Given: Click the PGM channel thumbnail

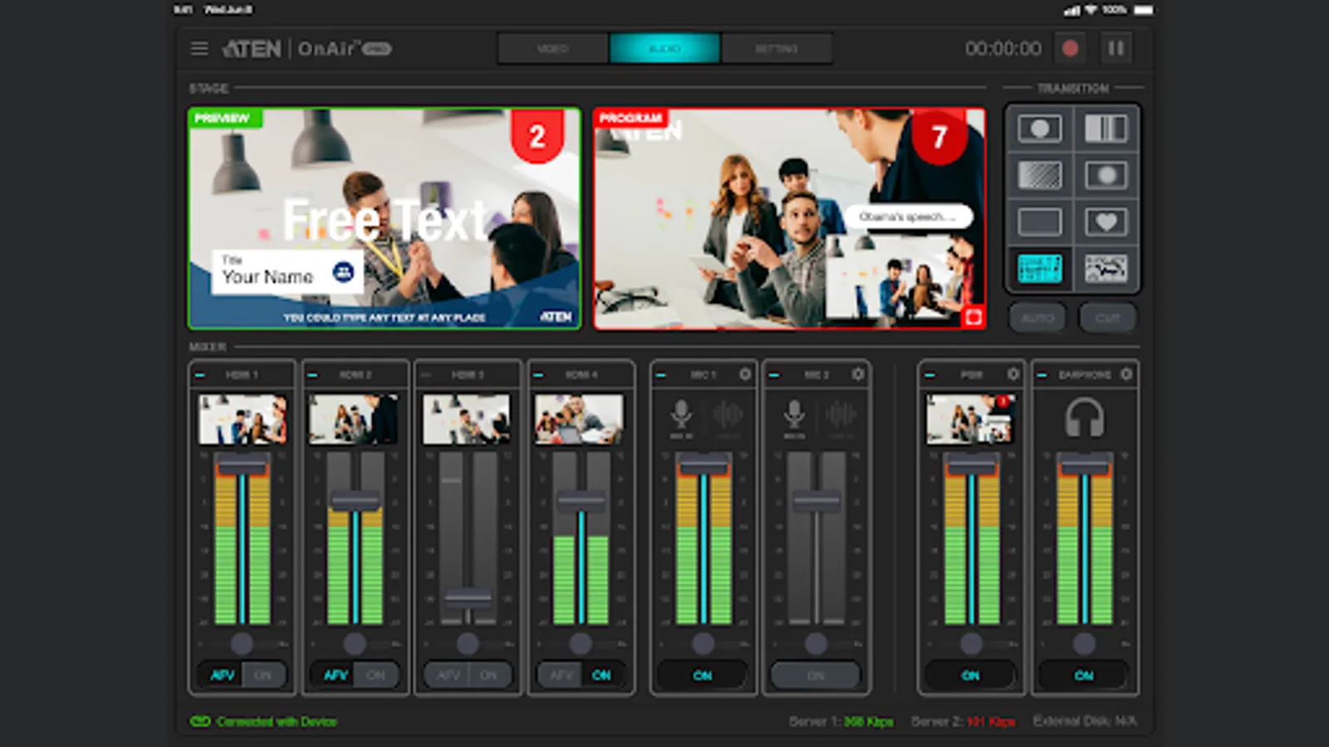Looking at the screenshot, I should 970,419.
